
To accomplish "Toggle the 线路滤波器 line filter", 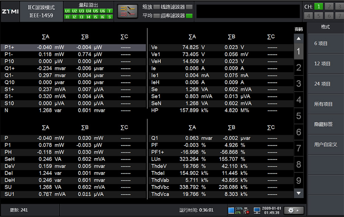I will [x=189, y=7].
